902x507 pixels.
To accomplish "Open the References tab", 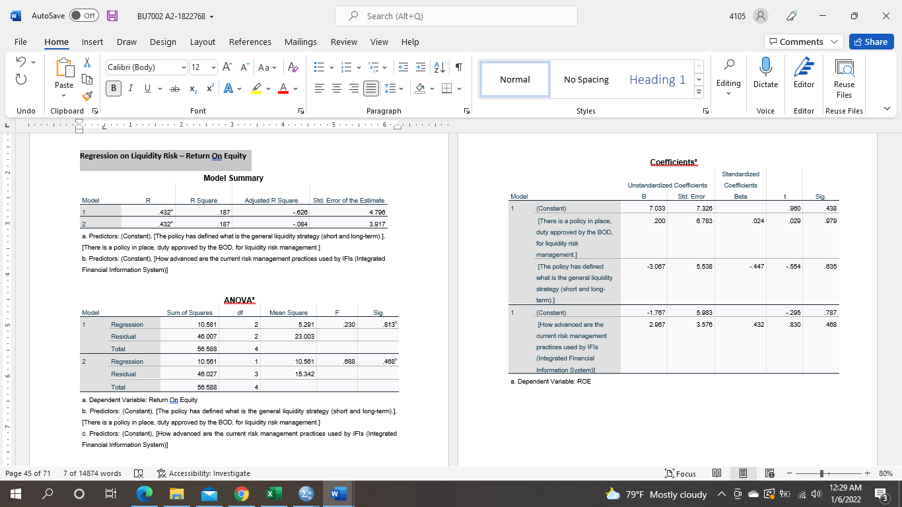I will point(250,42).
